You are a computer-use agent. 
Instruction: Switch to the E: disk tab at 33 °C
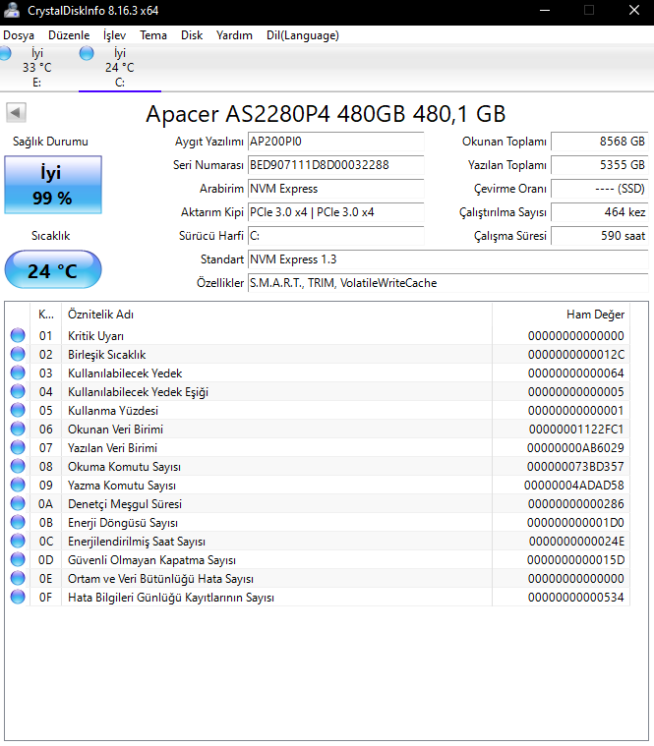[37, 68]
